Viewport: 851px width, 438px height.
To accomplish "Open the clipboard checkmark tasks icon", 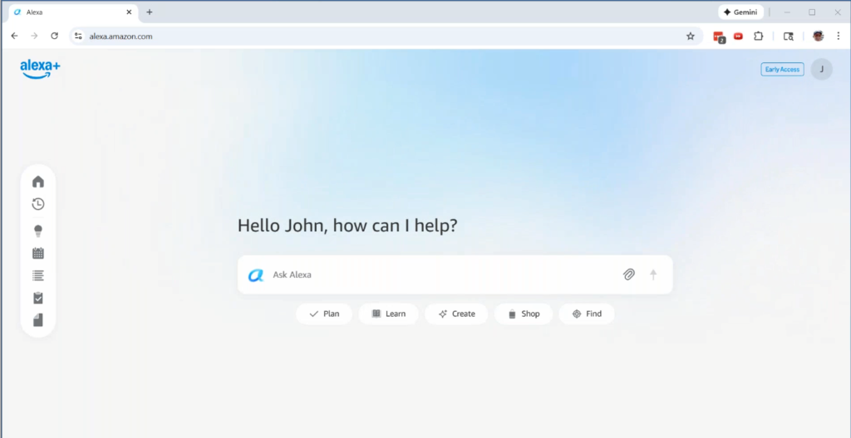I will click(38, 298).
